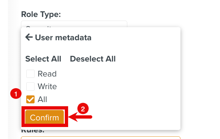Click the Write label text
This screenshot has width=220, height=139.
click(47, 86)
